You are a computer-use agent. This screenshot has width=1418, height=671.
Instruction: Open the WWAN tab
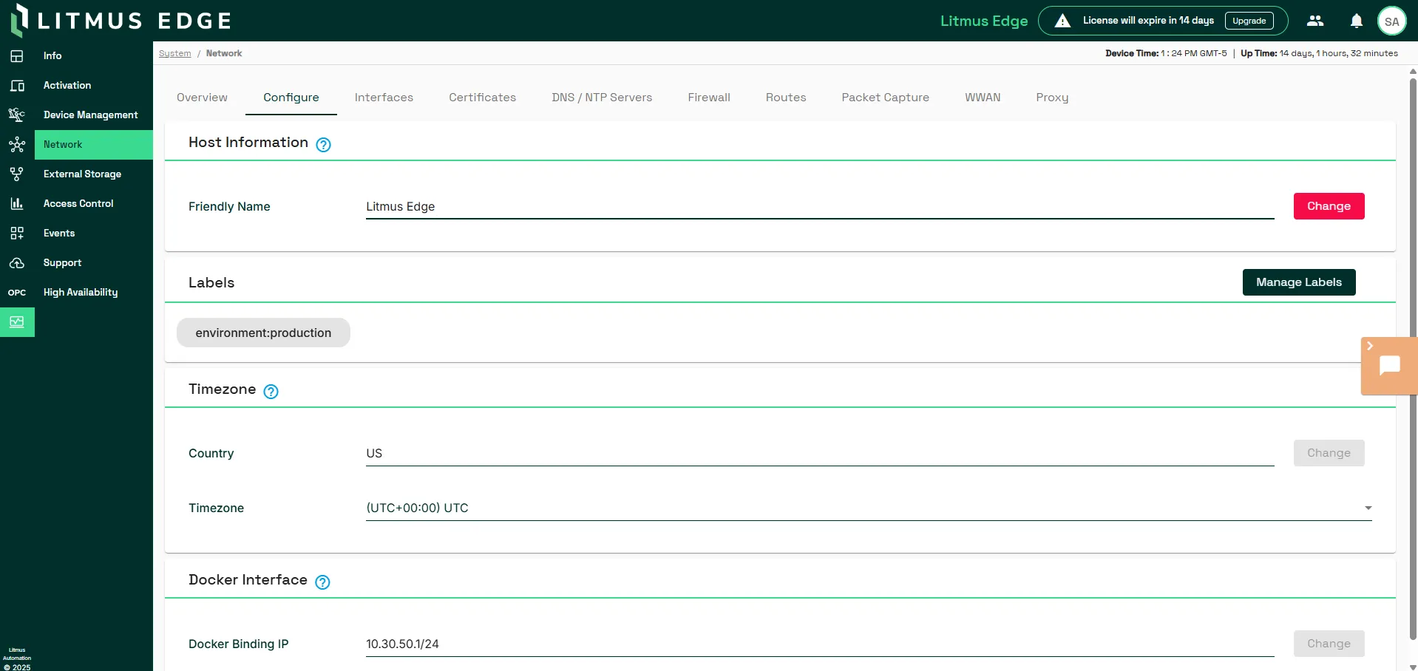tap(983, 98)
